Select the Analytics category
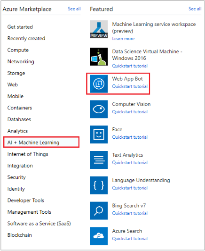Image resolution: width=205 pixels, height=251 pixels. 17,131
